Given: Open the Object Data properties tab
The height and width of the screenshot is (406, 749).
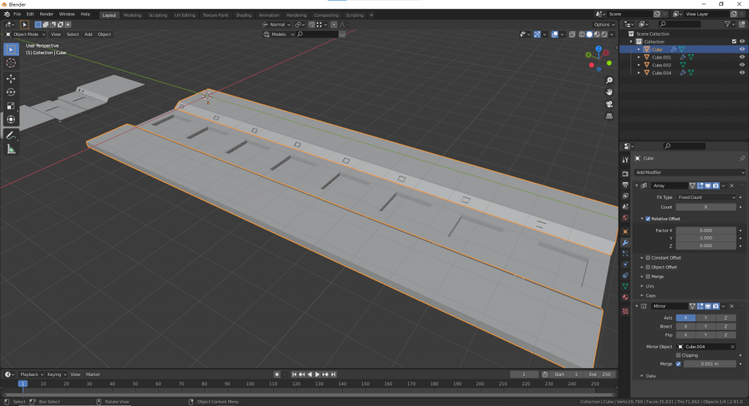Looking at the screenshot, I should coord(625,286).
